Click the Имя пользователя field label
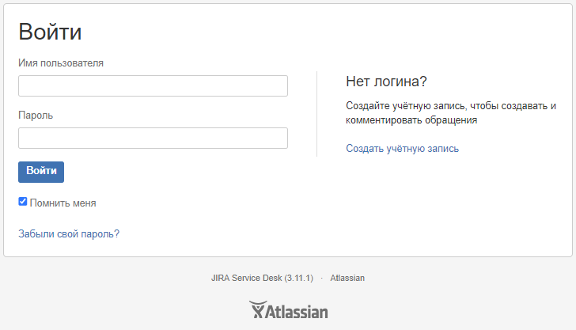This screenshot has width=576, height=330. coord(61,63)
